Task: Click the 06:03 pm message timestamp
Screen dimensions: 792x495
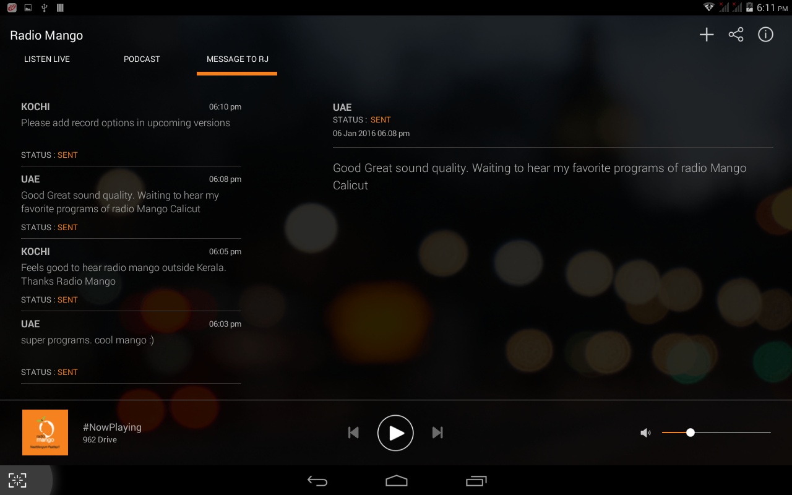Action: (x=225, y=324)
